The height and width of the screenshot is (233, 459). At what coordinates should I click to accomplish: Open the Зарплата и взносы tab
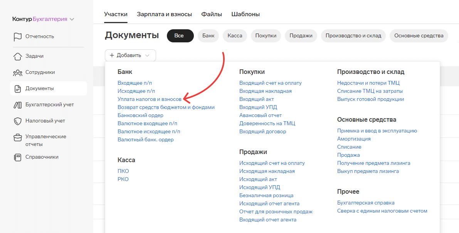(164, 14)
